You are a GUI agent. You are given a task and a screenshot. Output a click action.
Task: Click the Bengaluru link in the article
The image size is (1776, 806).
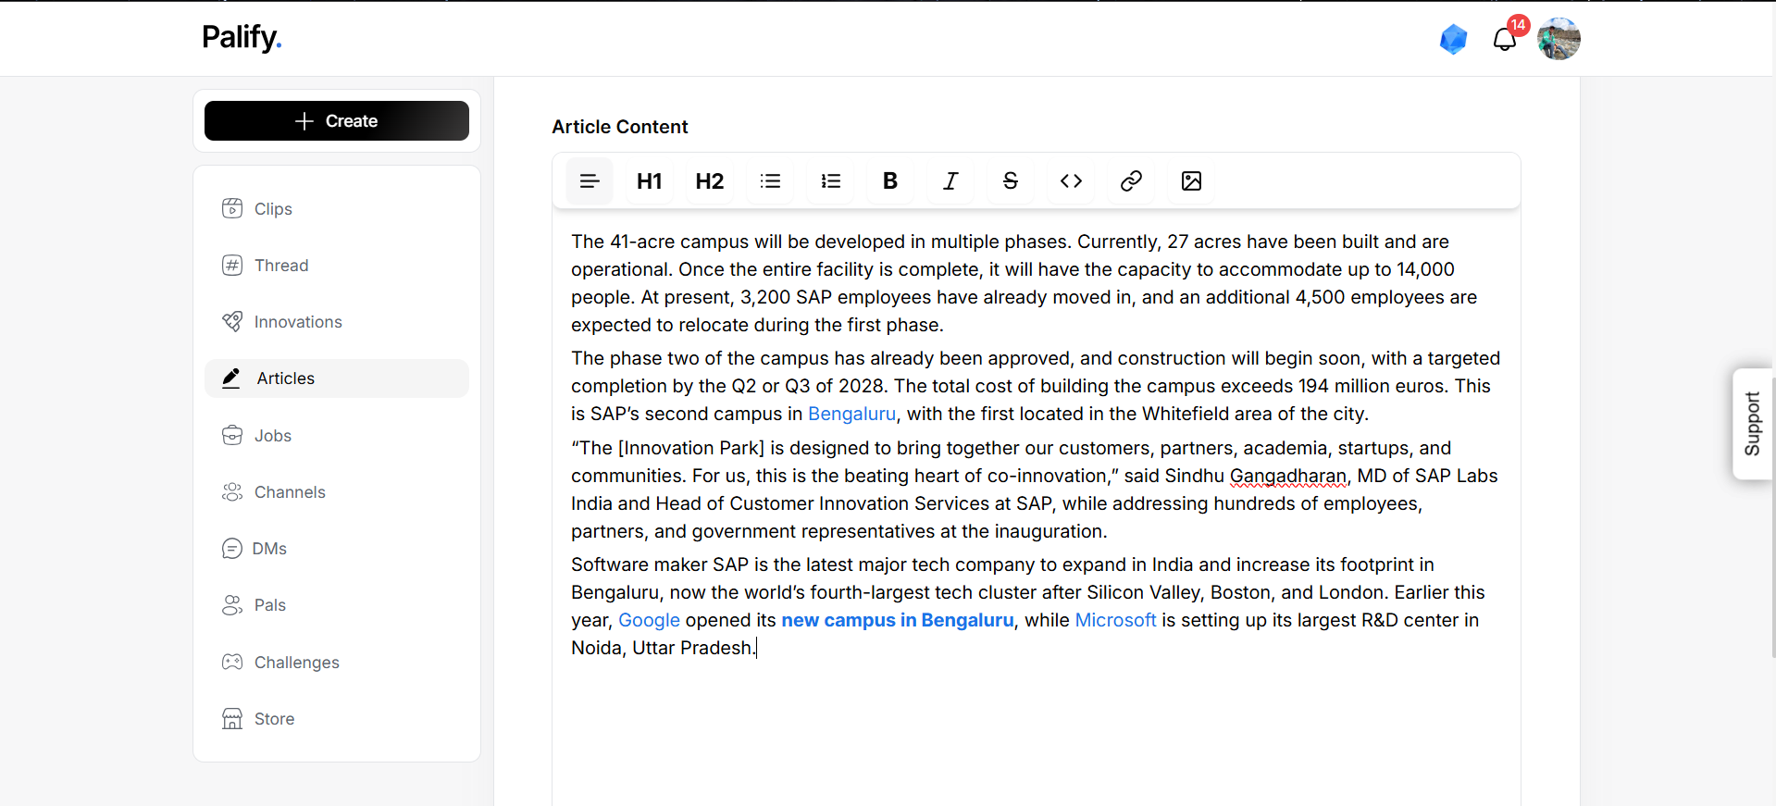851,414
